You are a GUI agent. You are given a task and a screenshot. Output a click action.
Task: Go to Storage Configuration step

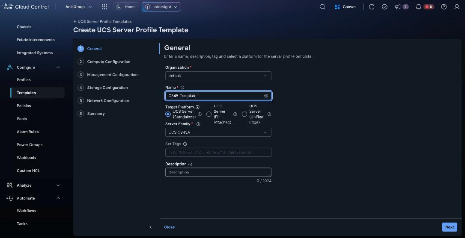[x=107, y=88]
